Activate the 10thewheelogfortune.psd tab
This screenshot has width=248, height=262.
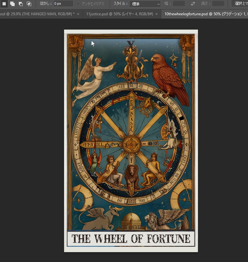pyautogui.click(x=204, y=14)
